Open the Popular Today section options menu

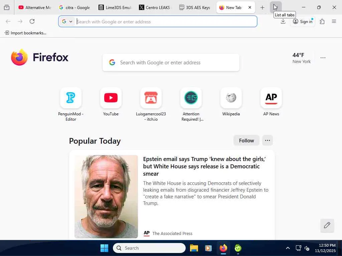coord(268,140)
